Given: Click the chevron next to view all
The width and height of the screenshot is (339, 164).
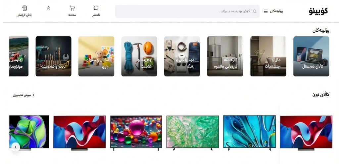Looking at the screenshot, I should [33, 95].
